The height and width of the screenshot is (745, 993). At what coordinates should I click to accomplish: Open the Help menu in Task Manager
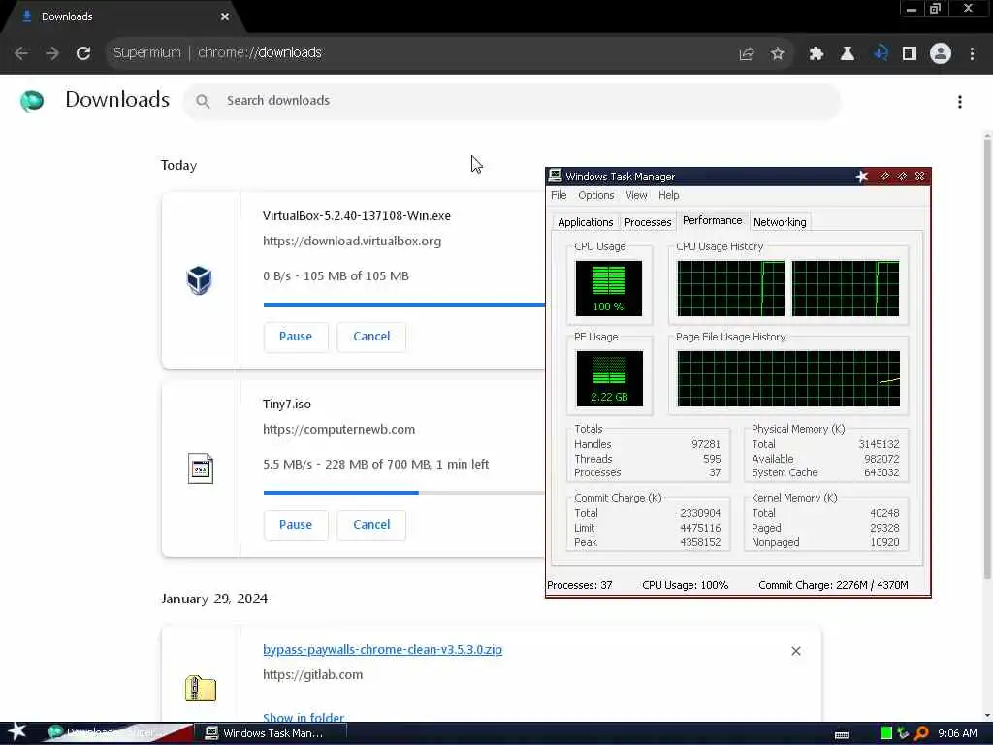click(668, 195)
